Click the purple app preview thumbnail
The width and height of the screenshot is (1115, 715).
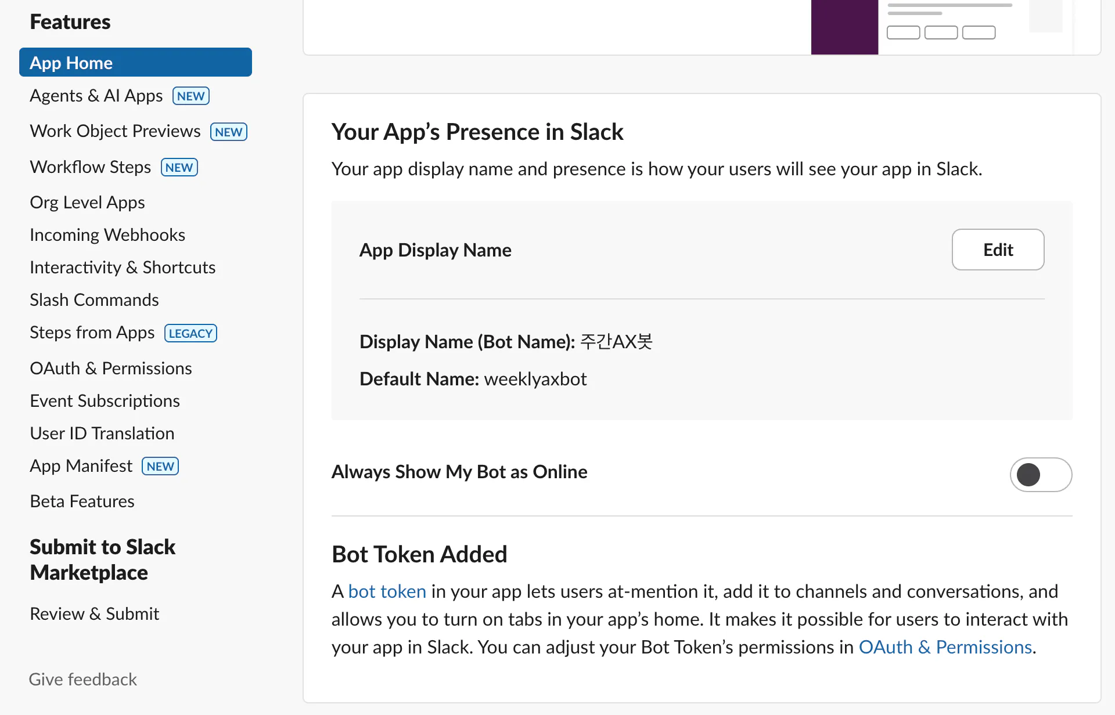(844, 27)
